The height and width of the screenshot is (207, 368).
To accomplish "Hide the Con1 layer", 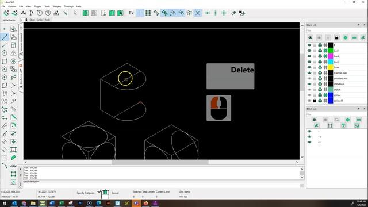I will (x=309, y=51).
